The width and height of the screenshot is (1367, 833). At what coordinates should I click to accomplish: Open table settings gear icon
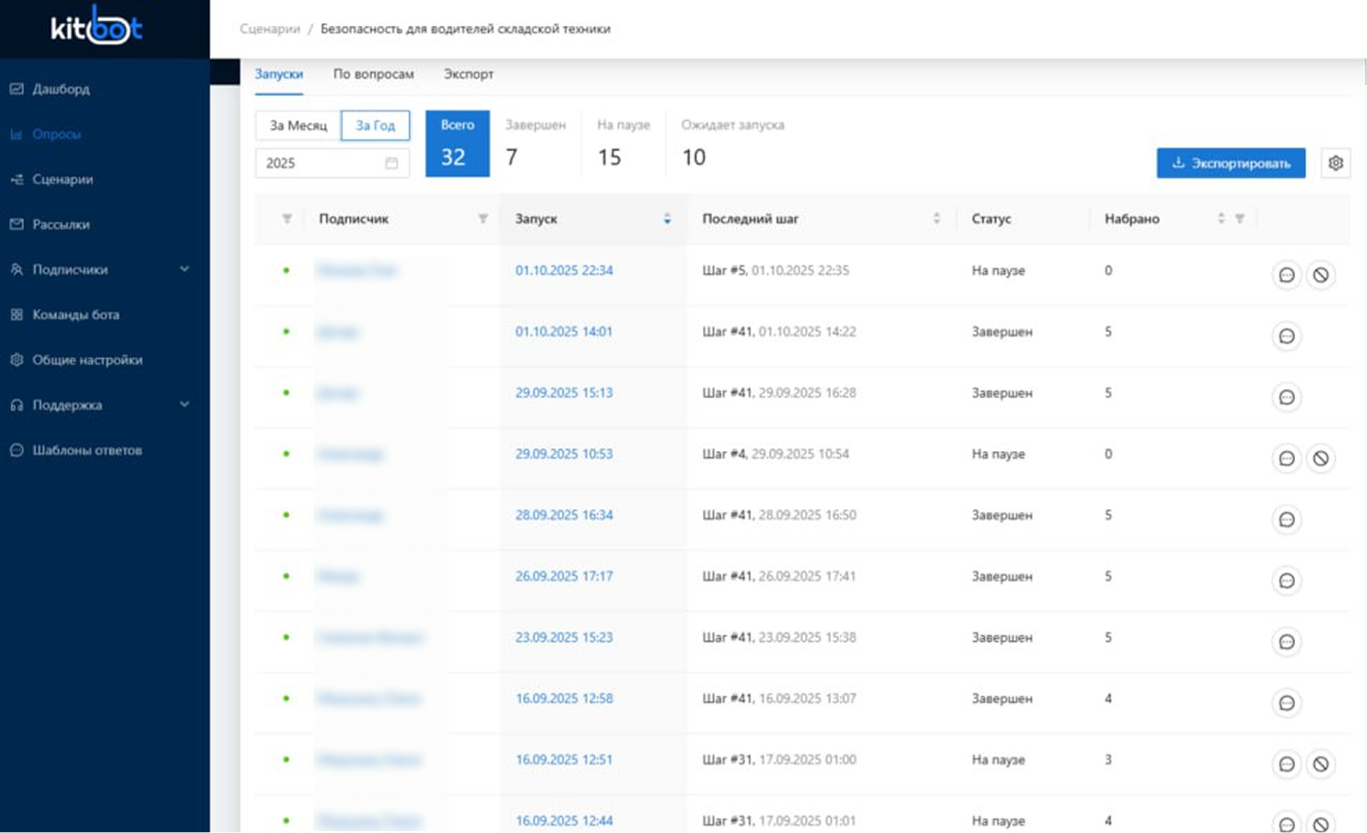1335,163
